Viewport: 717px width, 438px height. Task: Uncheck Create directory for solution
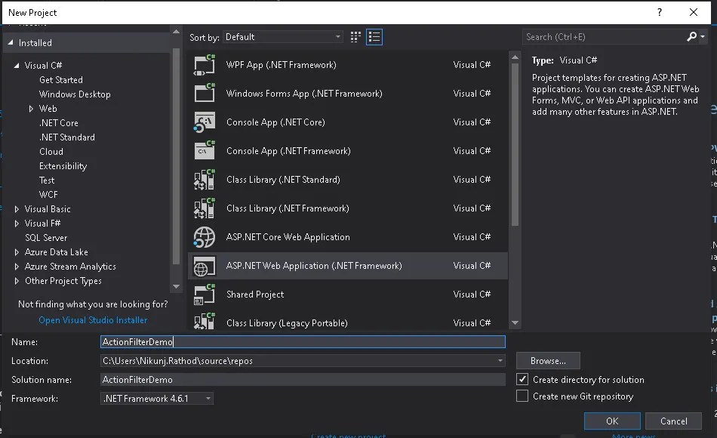pos(523,380)
